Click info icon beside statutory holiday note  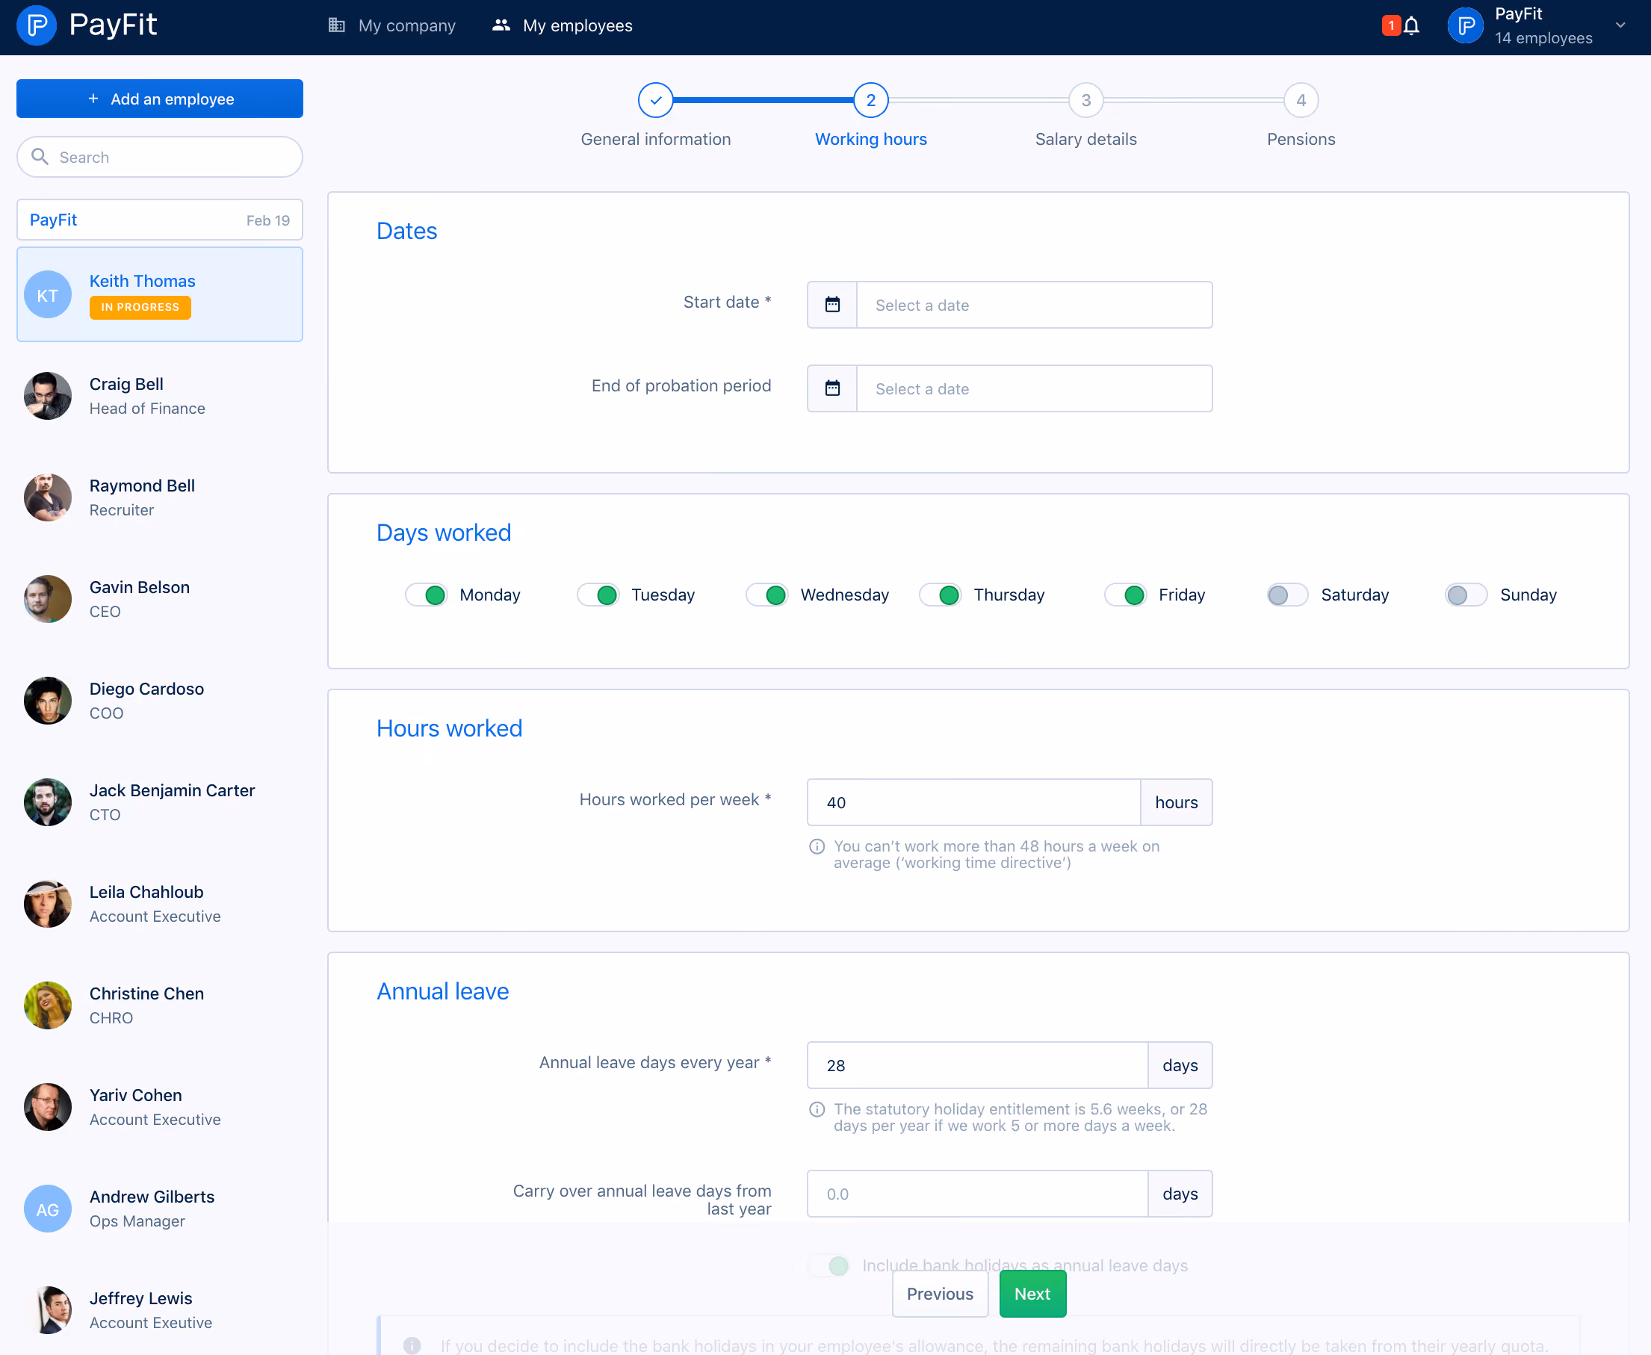(817, 1109)
